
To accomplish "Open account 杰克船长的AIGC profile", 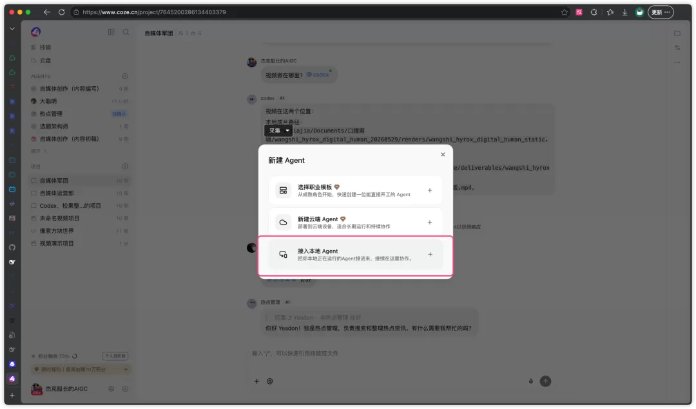I will (x=59, y=389).
